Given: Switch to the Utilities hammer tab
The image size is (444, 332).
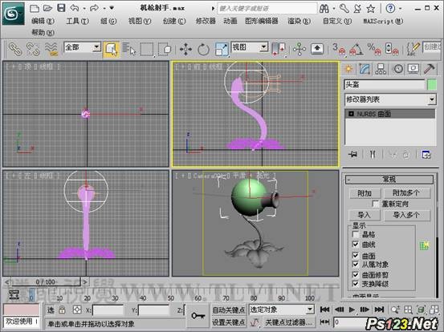Looking at the screenshot, I should (x=430, y=69).
